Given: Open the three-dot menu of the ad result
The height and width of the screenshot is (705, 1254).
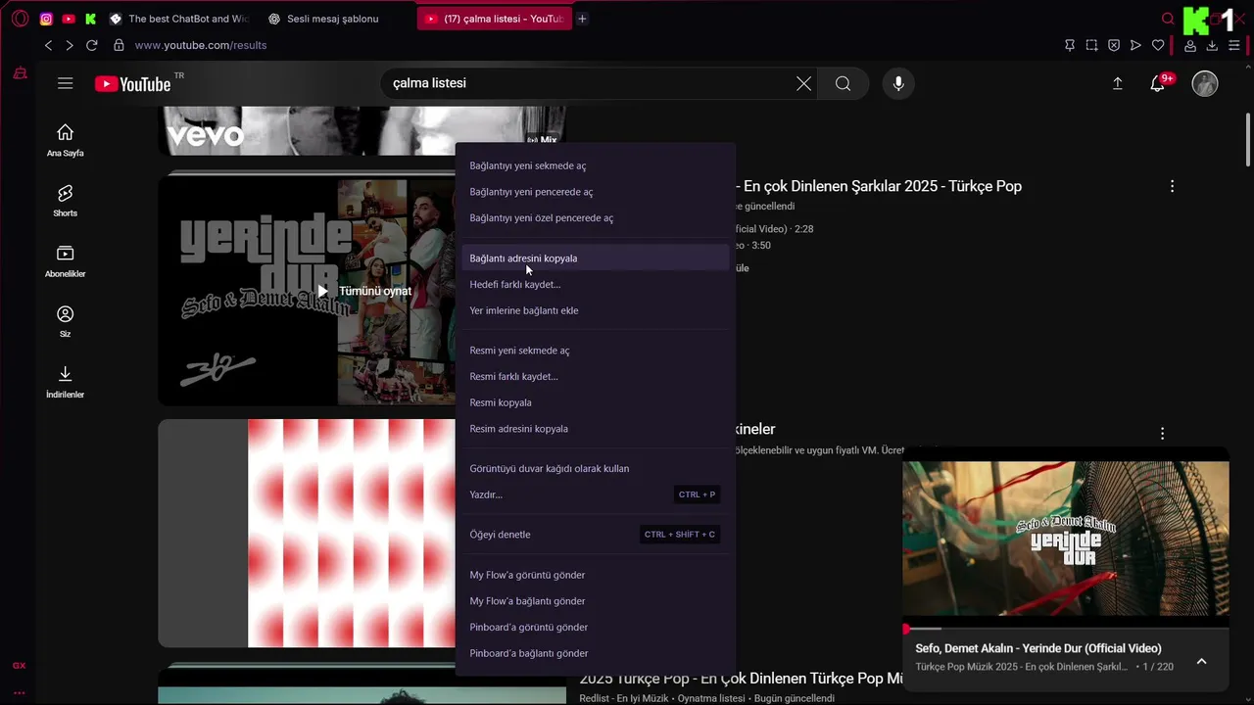Looking at the screenshot, I should tap(1162, 433).
